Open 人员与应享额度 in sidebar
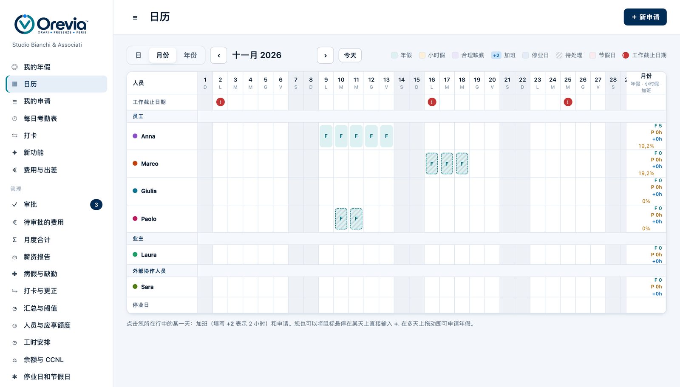This screenshot has height=387, width=680. (x=57, y=325)
